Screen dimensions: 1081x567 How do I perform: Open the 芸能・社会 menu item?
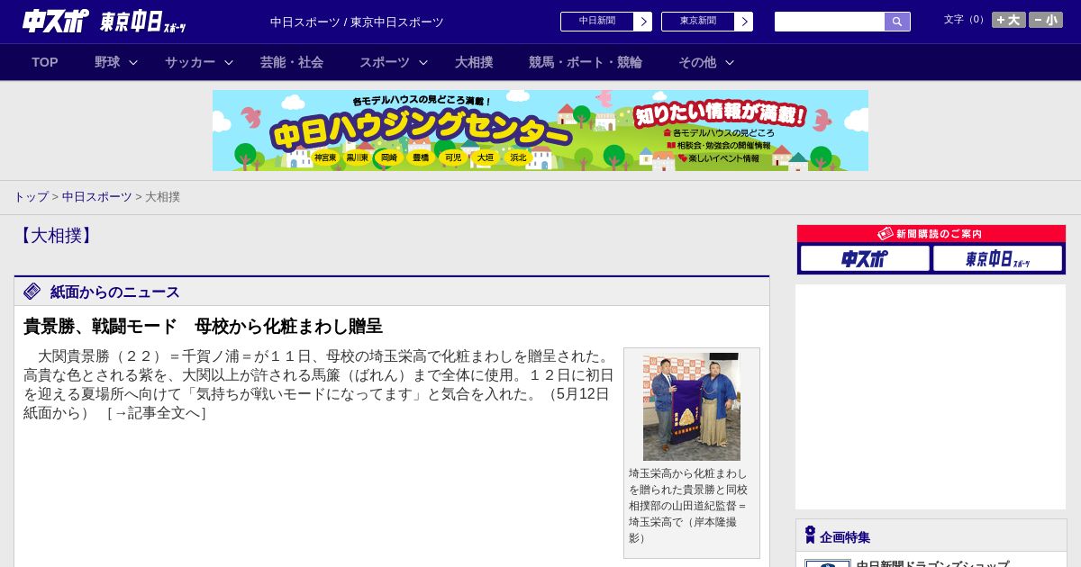pyautogui.click(x=292, y=62)
